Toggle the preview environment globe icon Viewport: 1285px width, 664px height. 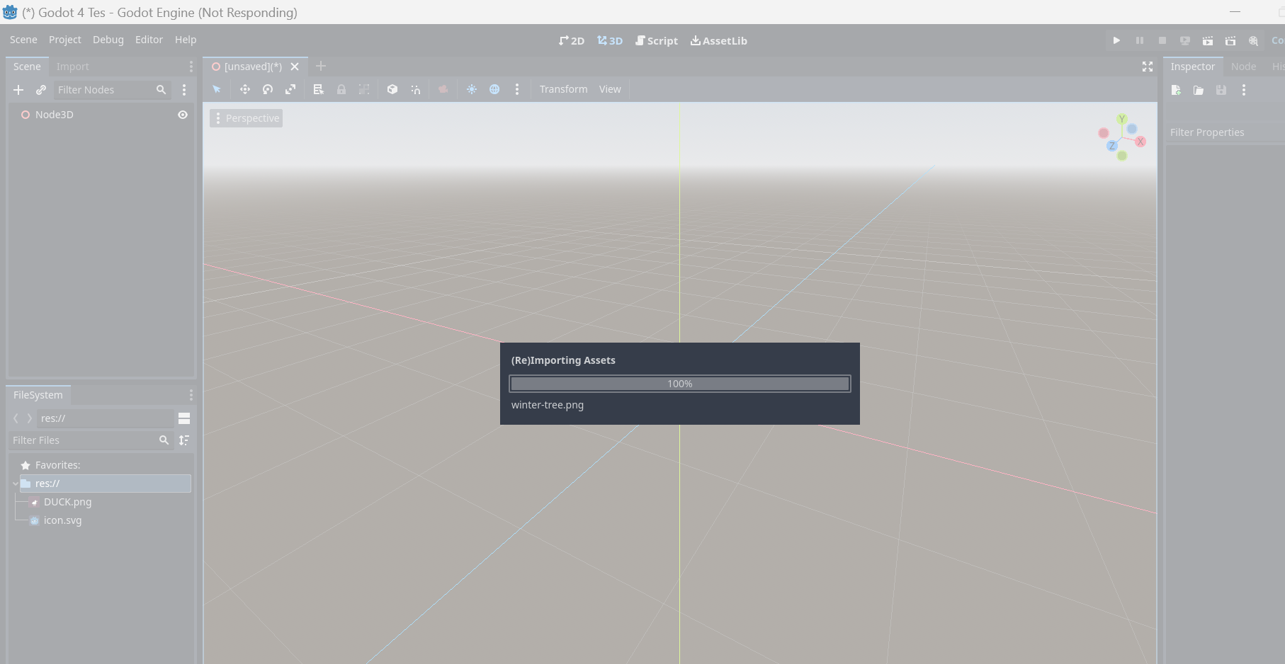pos(494,89)
